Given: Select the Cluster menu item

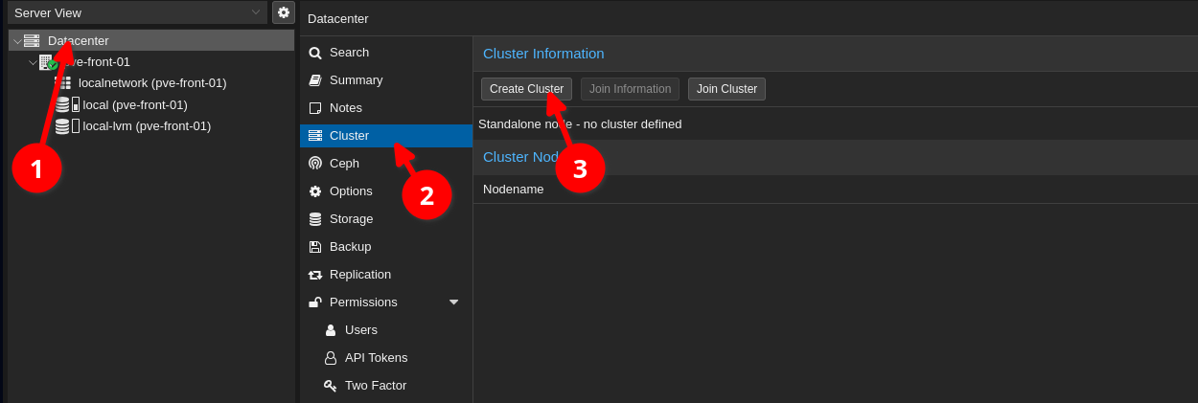Looking at the screenshot, I should tap(349, 136).
